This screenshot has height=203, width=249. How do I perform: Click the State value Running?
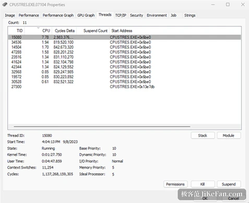pyautogui.click(x=48, y=148)
